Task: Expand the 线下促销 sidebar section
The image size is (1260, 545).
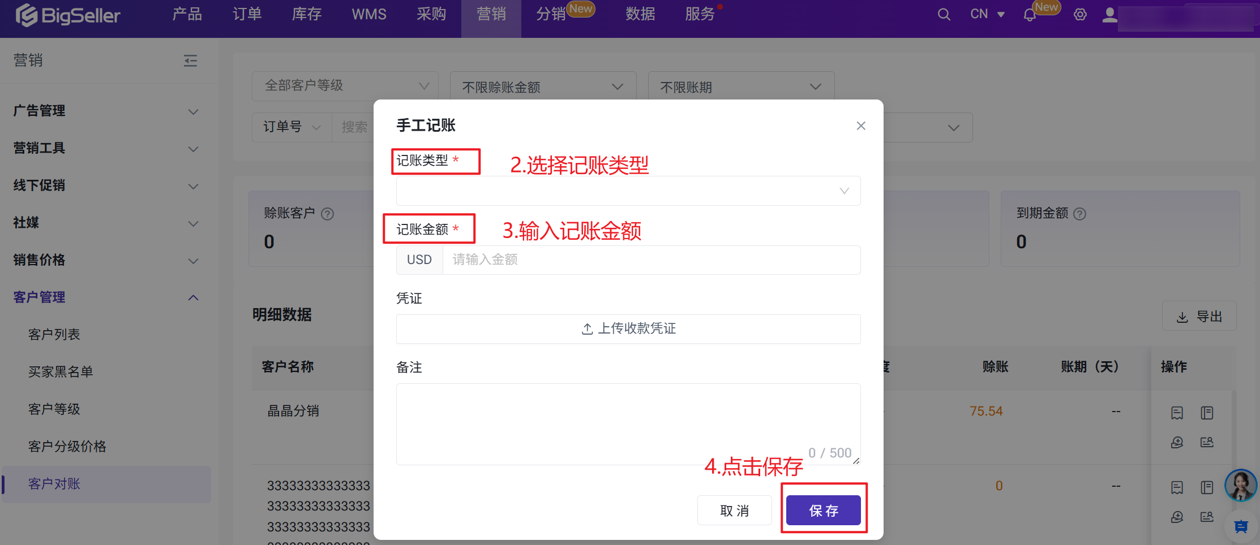Action: tap(106, 185)
